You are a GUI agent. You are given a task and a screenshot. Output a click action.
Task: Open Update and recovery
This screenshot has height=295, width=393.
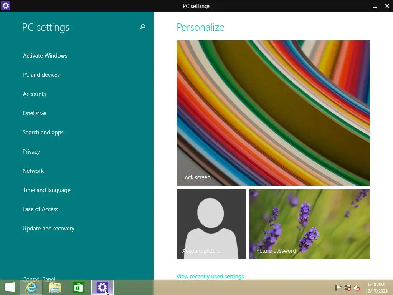tap(49, 229)
